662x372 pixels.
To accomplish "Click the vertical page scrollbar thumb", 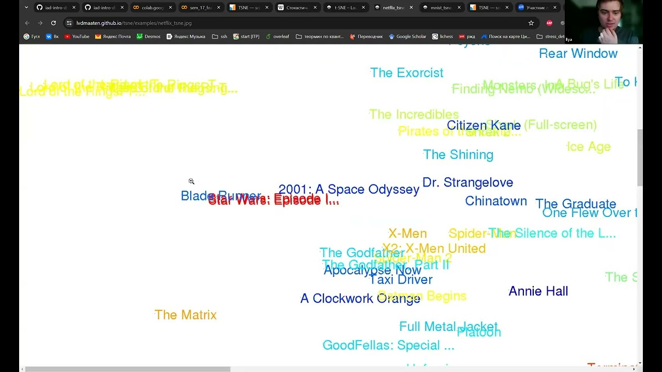I will (640, 158).
